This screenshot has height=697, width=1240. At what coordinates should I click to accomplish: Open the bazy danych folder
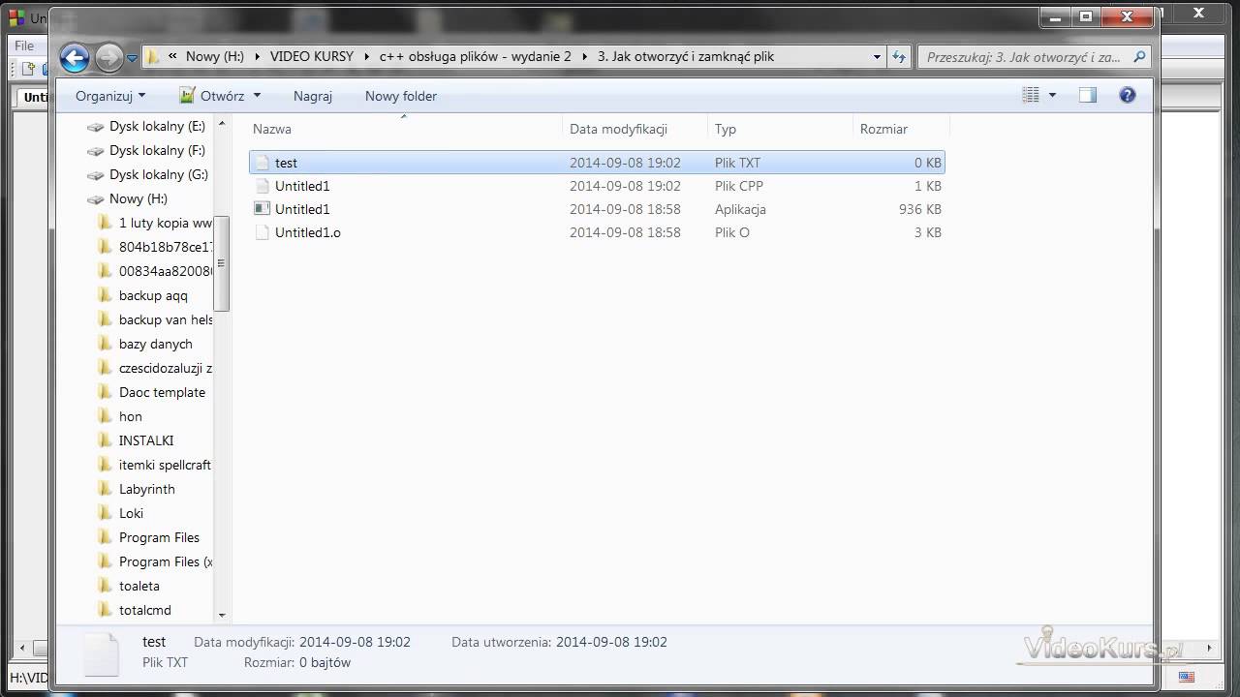(x=155, y=344)
